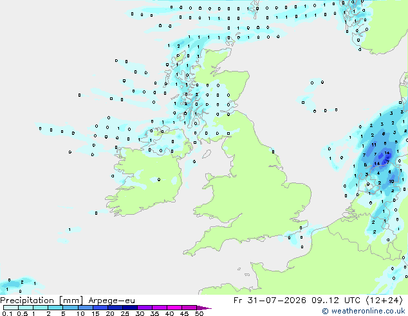Click the legend label '25'
Viewport: 408px width, 316px height.
[x=125, y=313]
